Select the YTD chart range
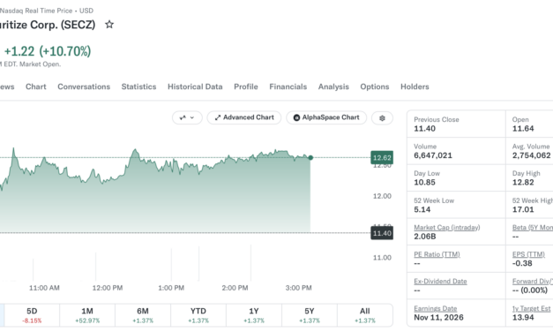Screen dimensions: 553x332 tap(198, 315)
